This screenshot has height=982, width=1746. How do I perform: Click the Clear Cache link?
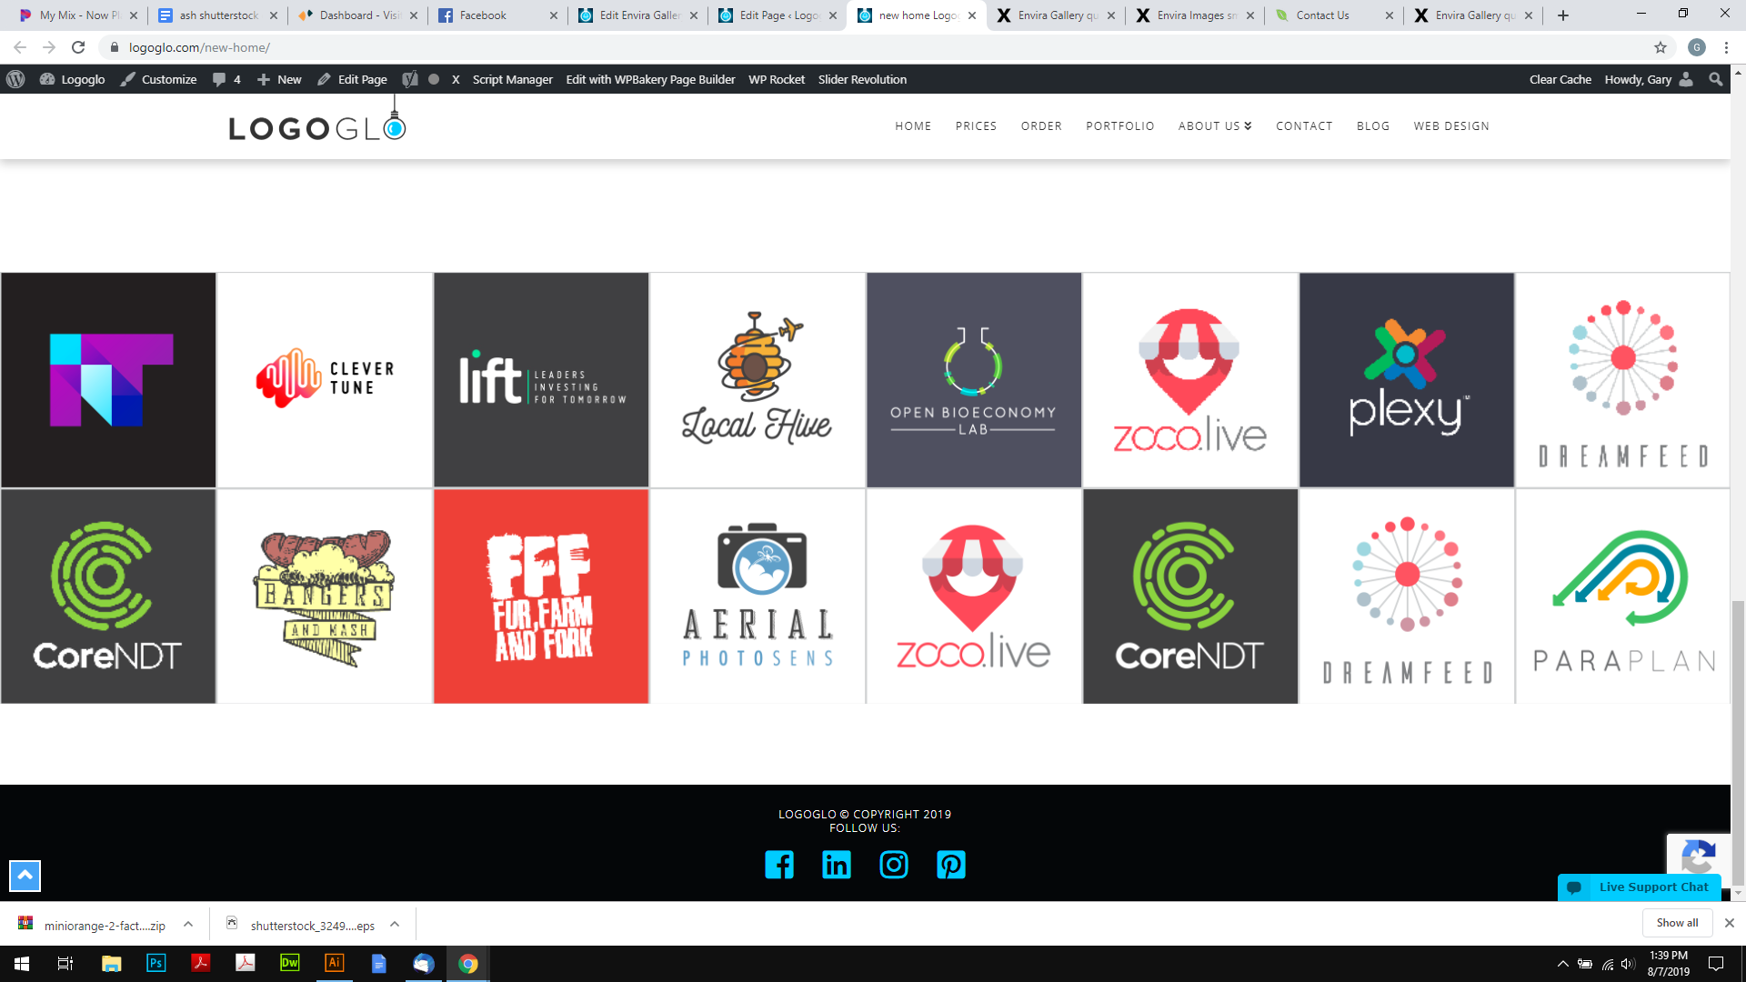coord(1560,80)
